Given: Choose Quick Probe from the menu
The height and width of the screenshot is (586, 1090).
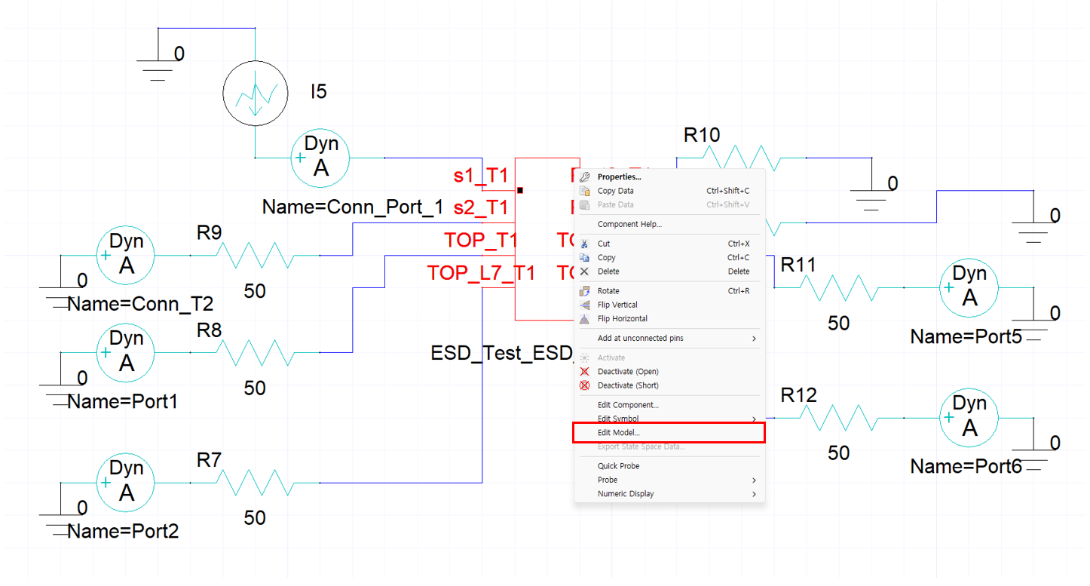Looking at the screenshot, I should (x=618, y=466).
